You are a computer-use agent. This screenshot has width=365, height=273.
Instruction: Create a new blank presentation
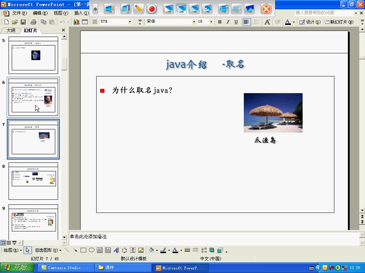[x=6, y=22]
